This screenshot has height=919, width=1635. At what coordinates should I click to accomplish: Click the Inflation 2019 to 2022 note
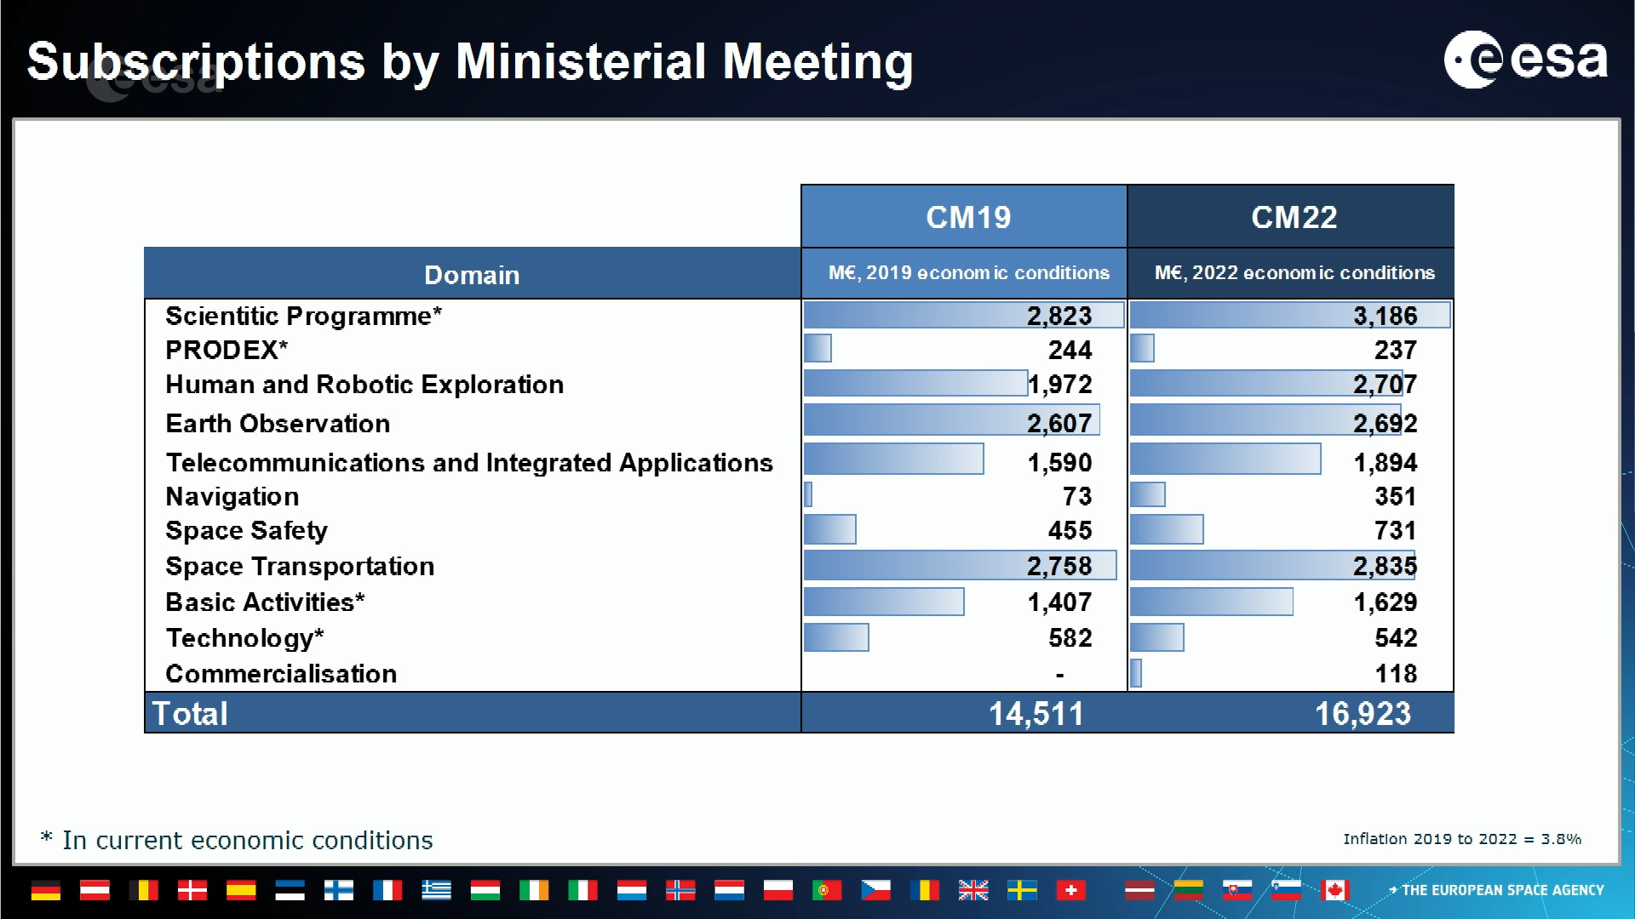tap(1461, 839)
